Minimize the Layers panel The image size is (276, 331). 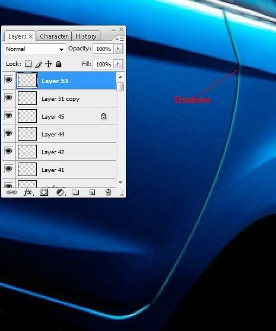coord(113,30)
